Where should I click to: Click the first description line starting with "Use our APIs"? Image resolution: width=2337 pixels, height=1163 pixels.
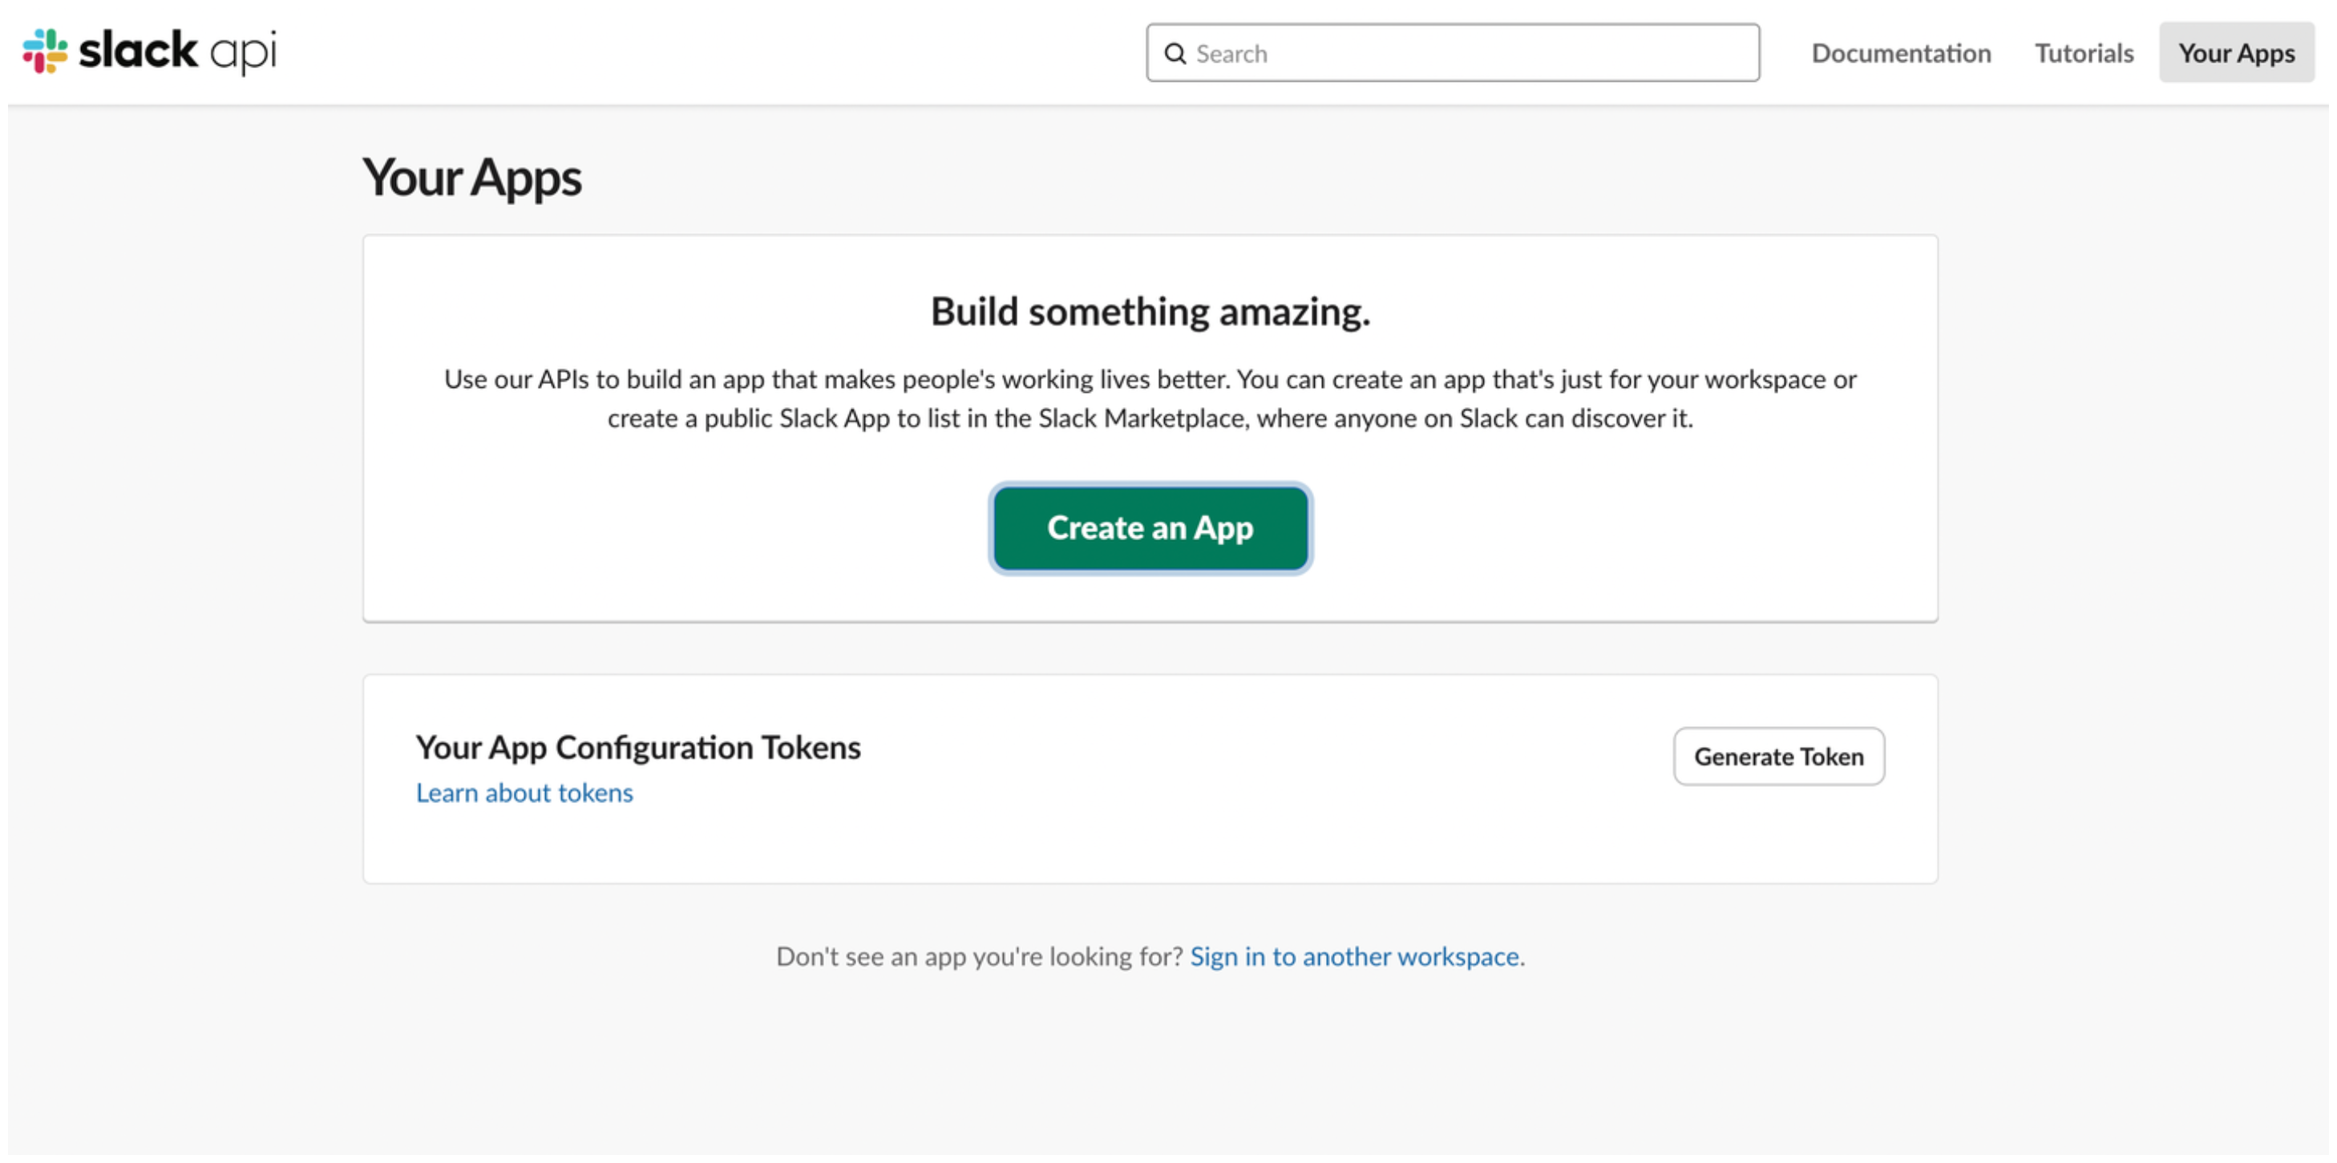coord(1150,379)
